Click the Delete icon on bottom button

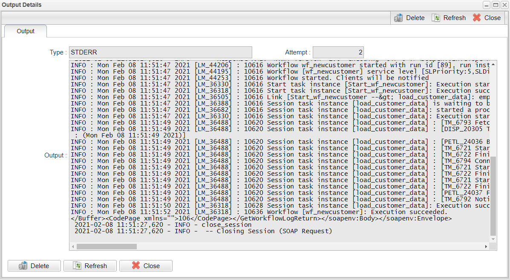(23, 266)
